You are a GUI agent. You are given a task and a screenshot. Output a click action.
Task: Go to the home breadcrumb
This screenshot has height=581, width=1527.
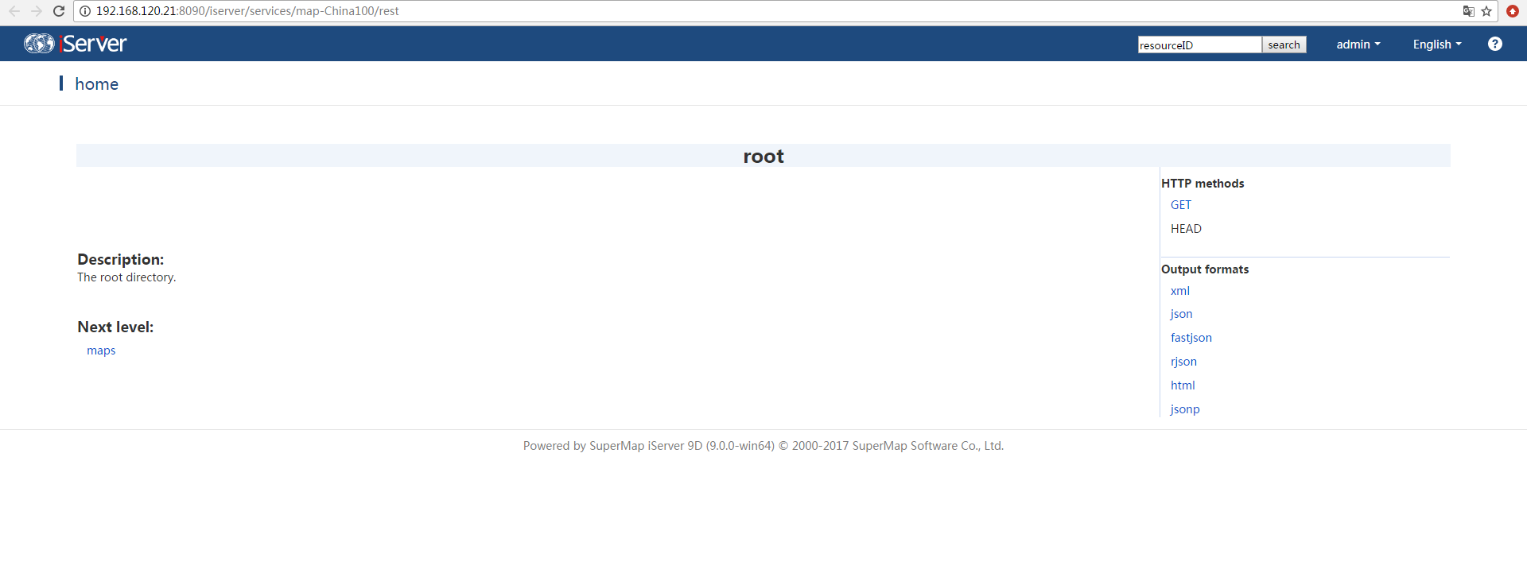tap(96, 84)
